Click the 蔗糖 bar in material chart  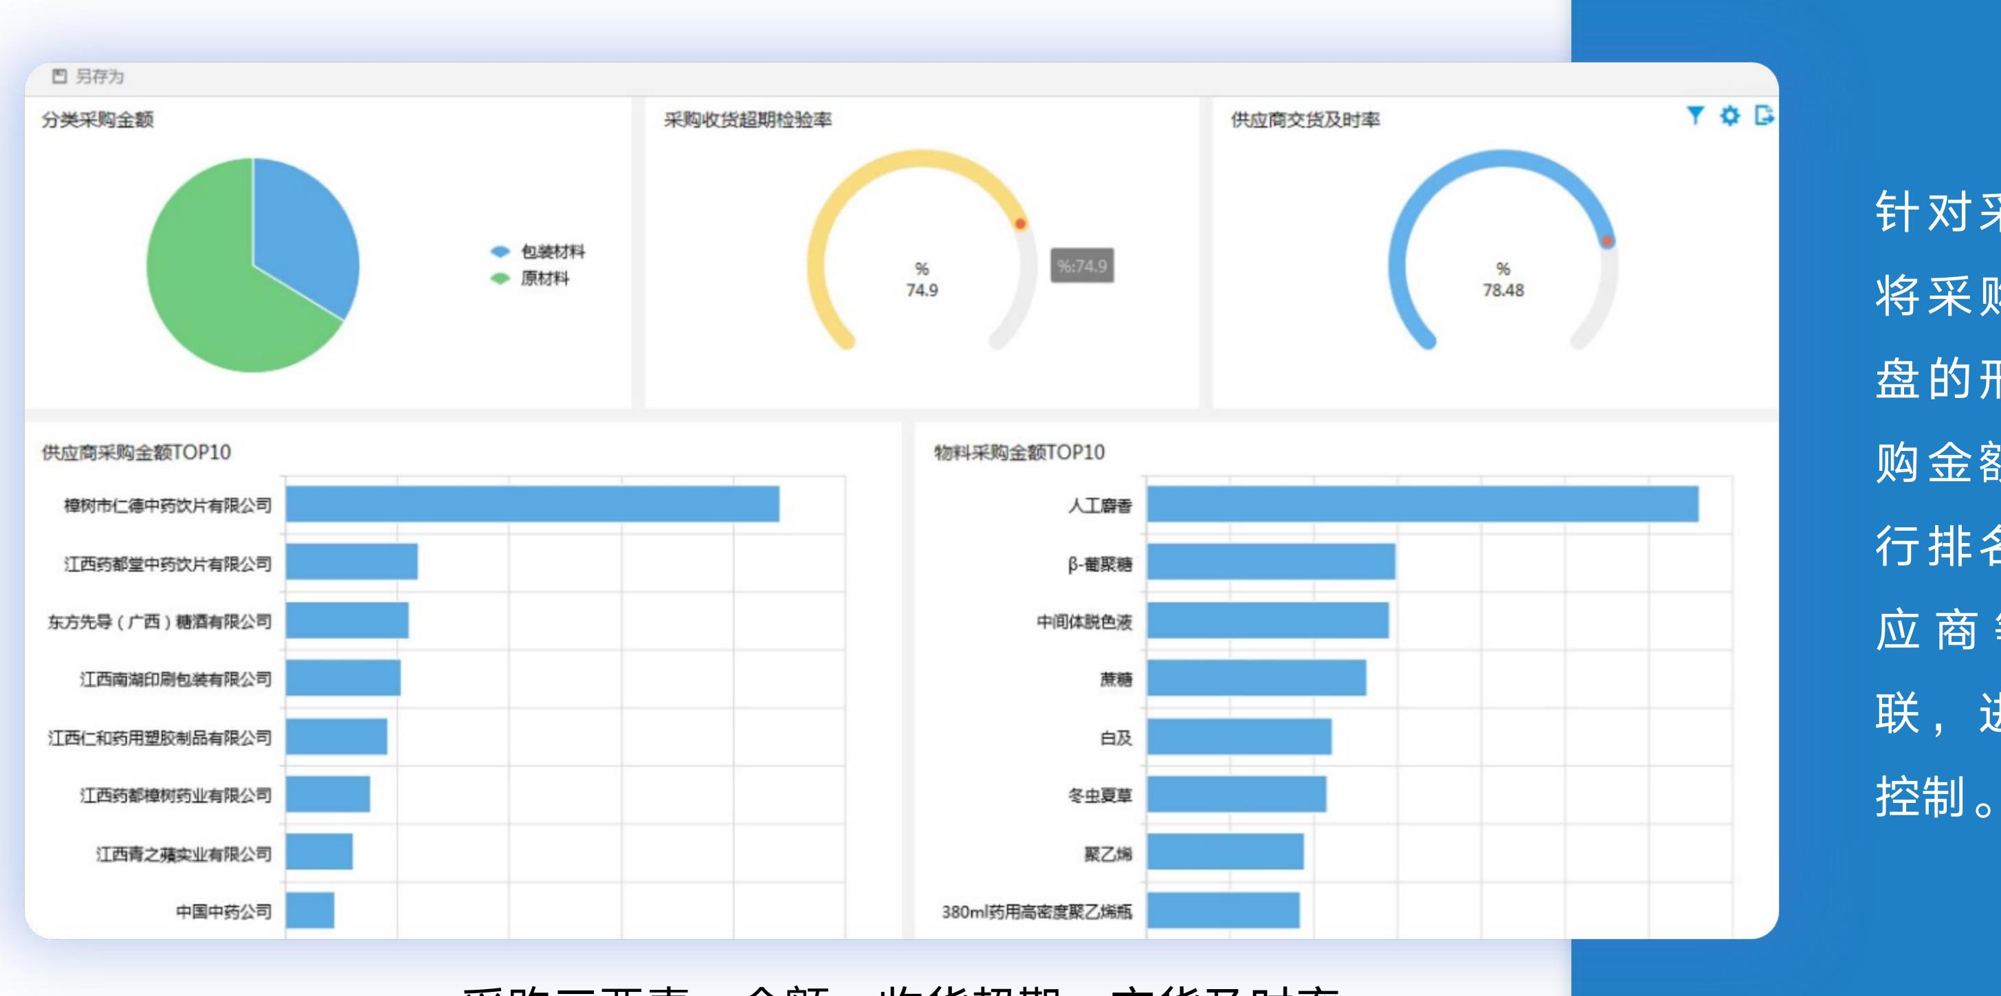click(x=1256, y=678)
